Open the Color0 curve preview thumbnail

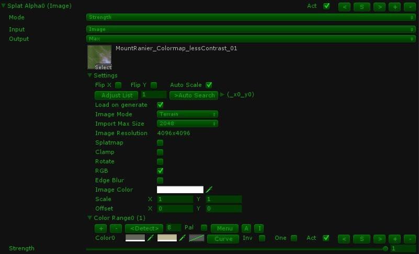pyautogui.click(x=196, y=238)
